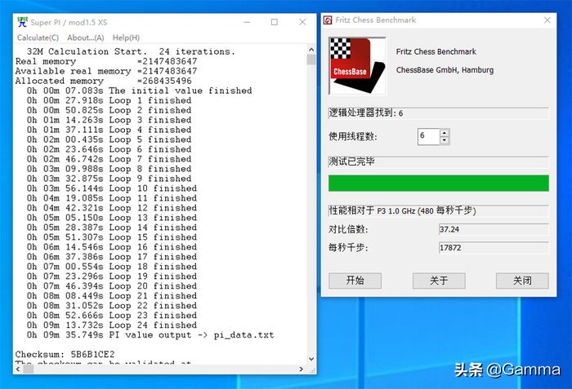Image resolution: width=572 pixels, height=389 pixels.
Task: Click the 性能相对于 P3 1.0 GHz text
Action: pyautogui.click(x=402, y=210)
